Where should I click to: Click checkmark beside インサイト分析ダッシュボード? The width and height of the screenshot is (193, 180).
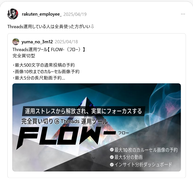tap(112, 164)
